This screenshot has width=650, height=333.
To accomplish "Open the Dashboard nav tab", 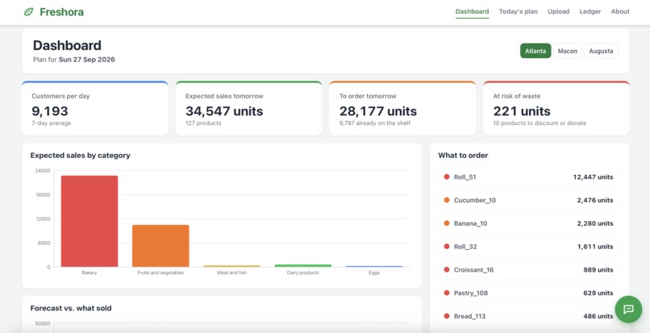I will click(472, 11).
